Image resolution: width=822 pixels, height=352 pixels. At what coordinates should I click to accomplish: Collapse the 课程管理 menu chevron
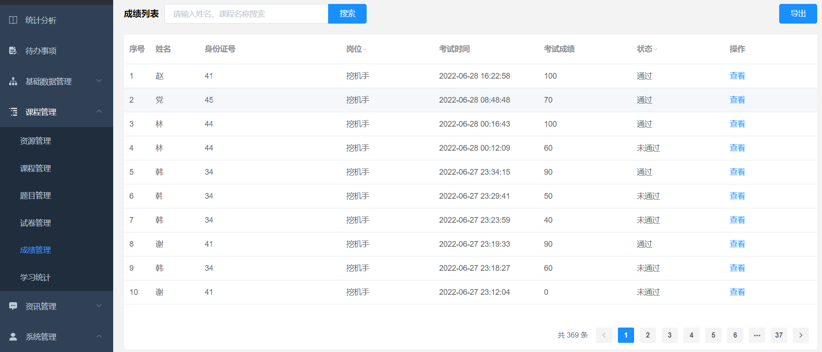point(99,111)
